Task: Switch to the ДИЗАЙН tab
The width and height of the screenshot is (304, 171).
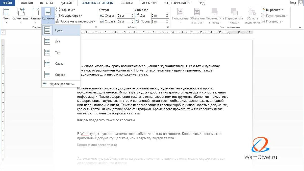Action: (x=67, y=3)
